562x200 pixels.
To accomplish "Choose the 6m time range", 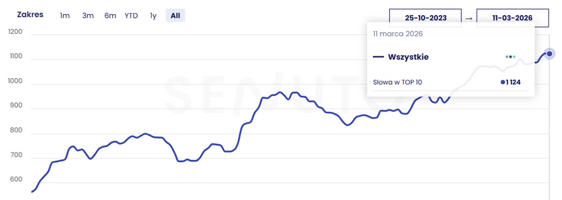I will click(x=110, y=16).
